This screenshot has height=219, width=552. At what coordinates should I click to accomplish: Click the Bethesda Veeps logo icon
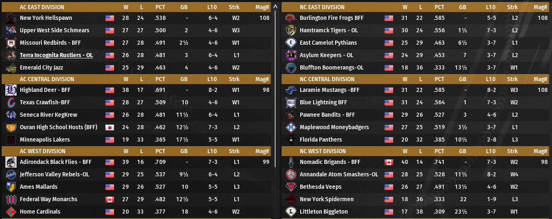tap(290, 187)
